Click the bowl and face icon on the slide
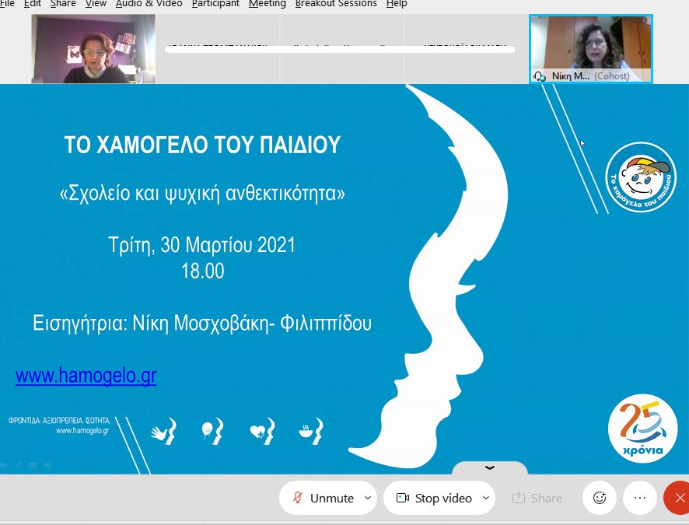This screenshot has height=525, width=689. (311, 431)
